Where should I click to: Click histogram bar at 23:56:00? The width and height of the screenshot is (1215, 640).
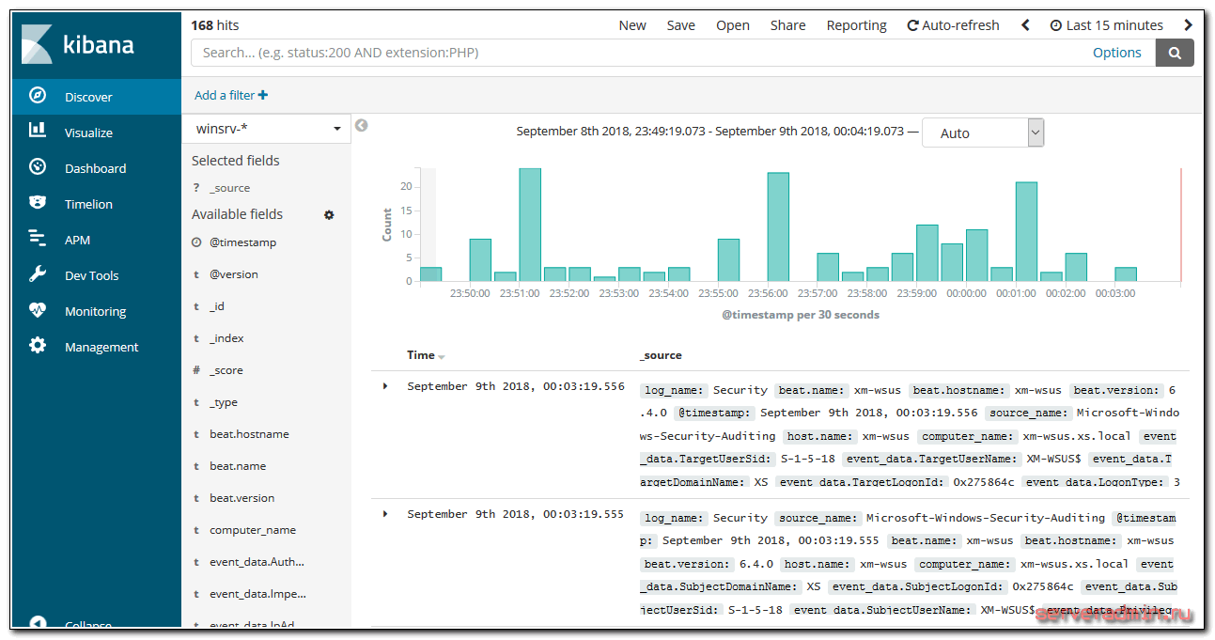tap(778, 226)
